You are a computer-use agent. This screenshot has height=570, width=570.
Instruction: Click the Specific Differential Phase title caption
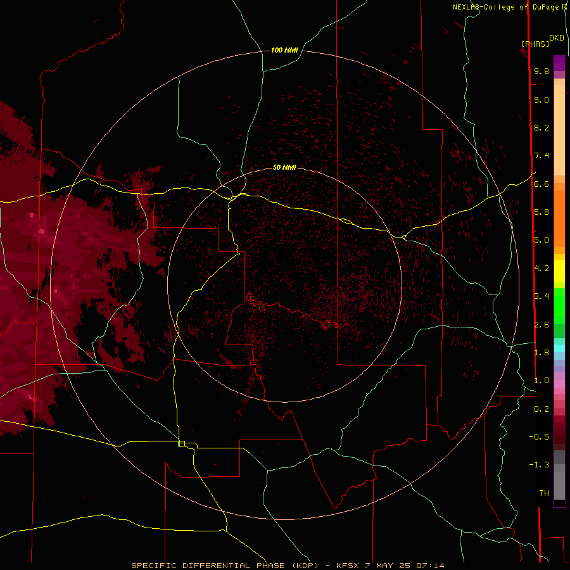click(x=288, y=566)
